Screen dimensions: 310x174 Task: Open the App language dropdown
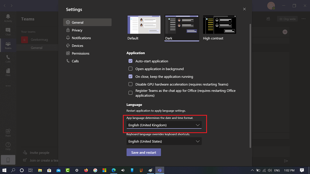click(x=164, y=125)
